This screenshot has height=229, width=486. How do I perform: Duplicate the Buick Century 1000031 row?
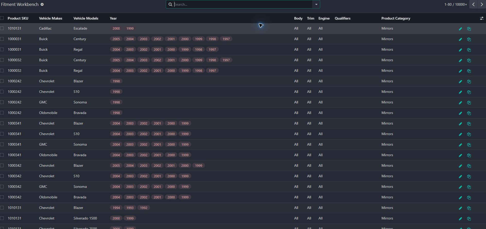pyautogui.click(x=469, y=39)
